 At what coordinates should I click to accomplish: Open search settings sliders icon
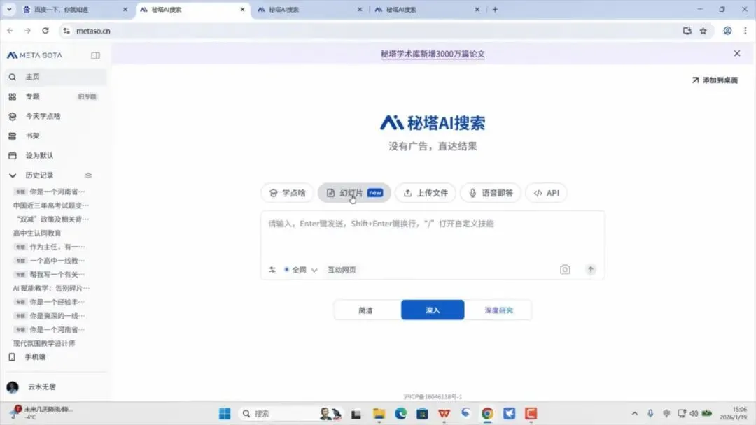pos(272,270)
